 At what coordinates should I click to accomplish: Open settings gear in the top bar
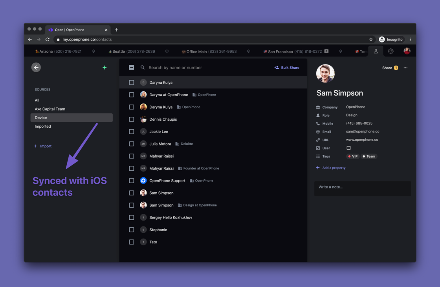(390, 52)
